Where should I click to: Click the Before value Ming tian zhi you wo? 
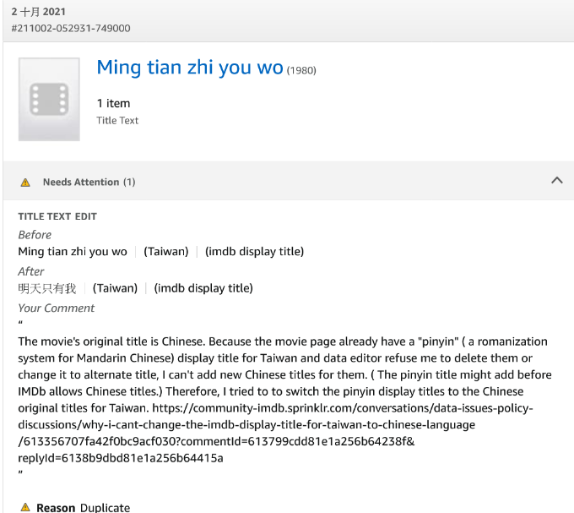click(73, 251)
